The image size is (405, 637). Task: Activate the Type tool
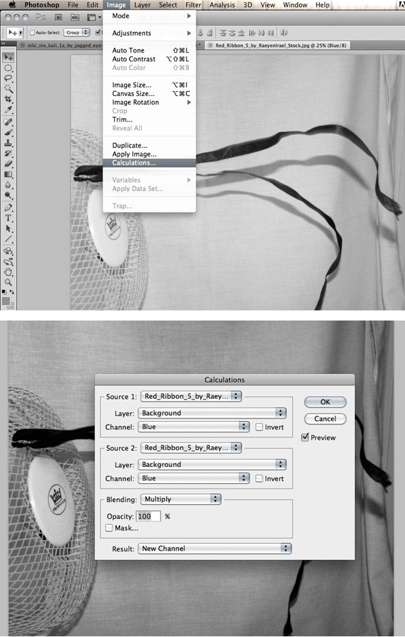pos(9,218)
